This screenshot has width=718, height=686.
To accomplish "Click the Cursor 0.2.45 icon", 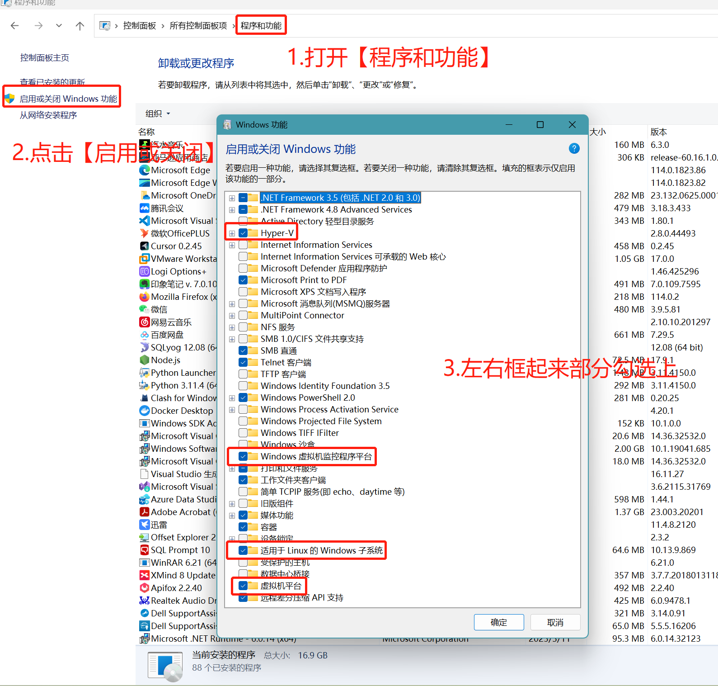I will [144, 246].
